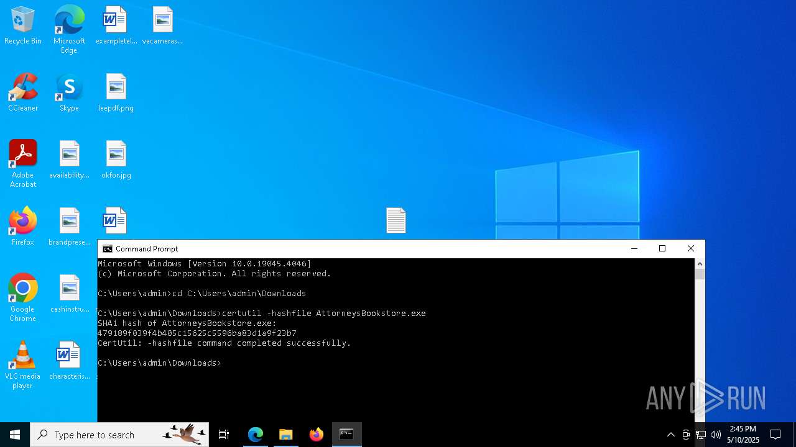Viewport: 796px width, 447px height.
Task: Minimize the Command Prompt window
Action: [x=634, y=249]
